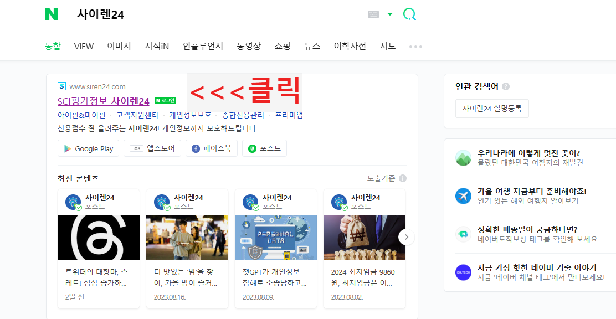Open the 고객지원센터 sublink
Screen dimensions: 616x319
point(137,115)
